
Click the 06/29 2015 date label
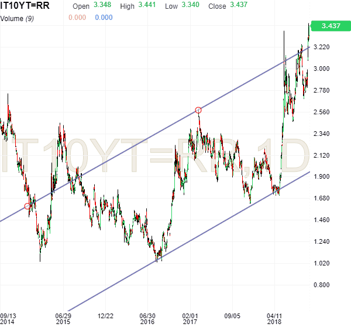coord(63,318)
